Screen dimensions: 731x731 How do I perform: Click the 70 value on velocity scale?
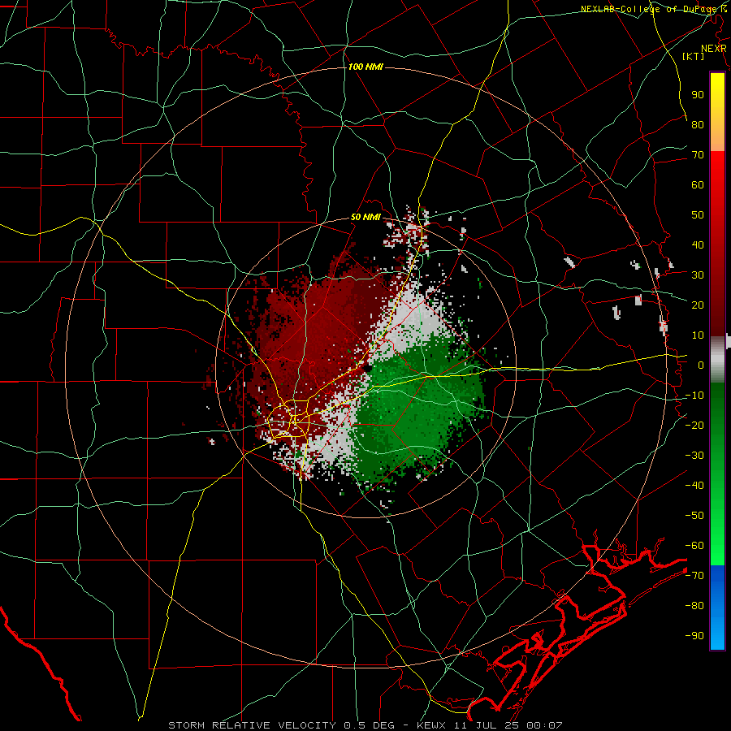pos(698,155)
